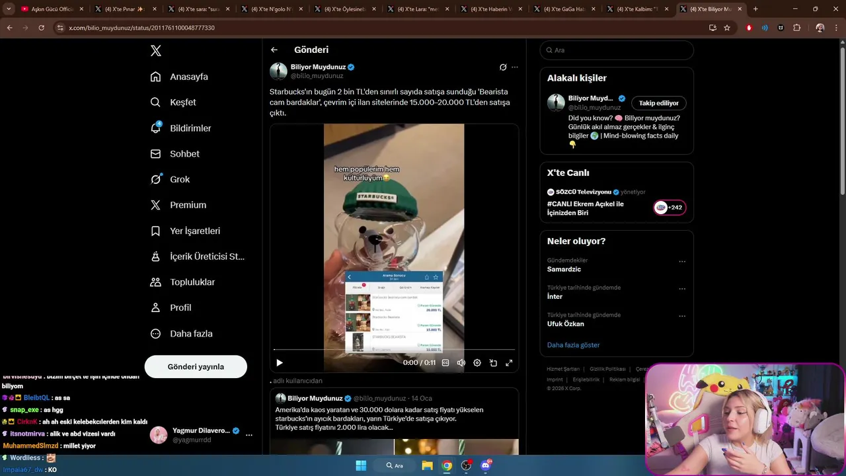Reload the page

[41, 28]
